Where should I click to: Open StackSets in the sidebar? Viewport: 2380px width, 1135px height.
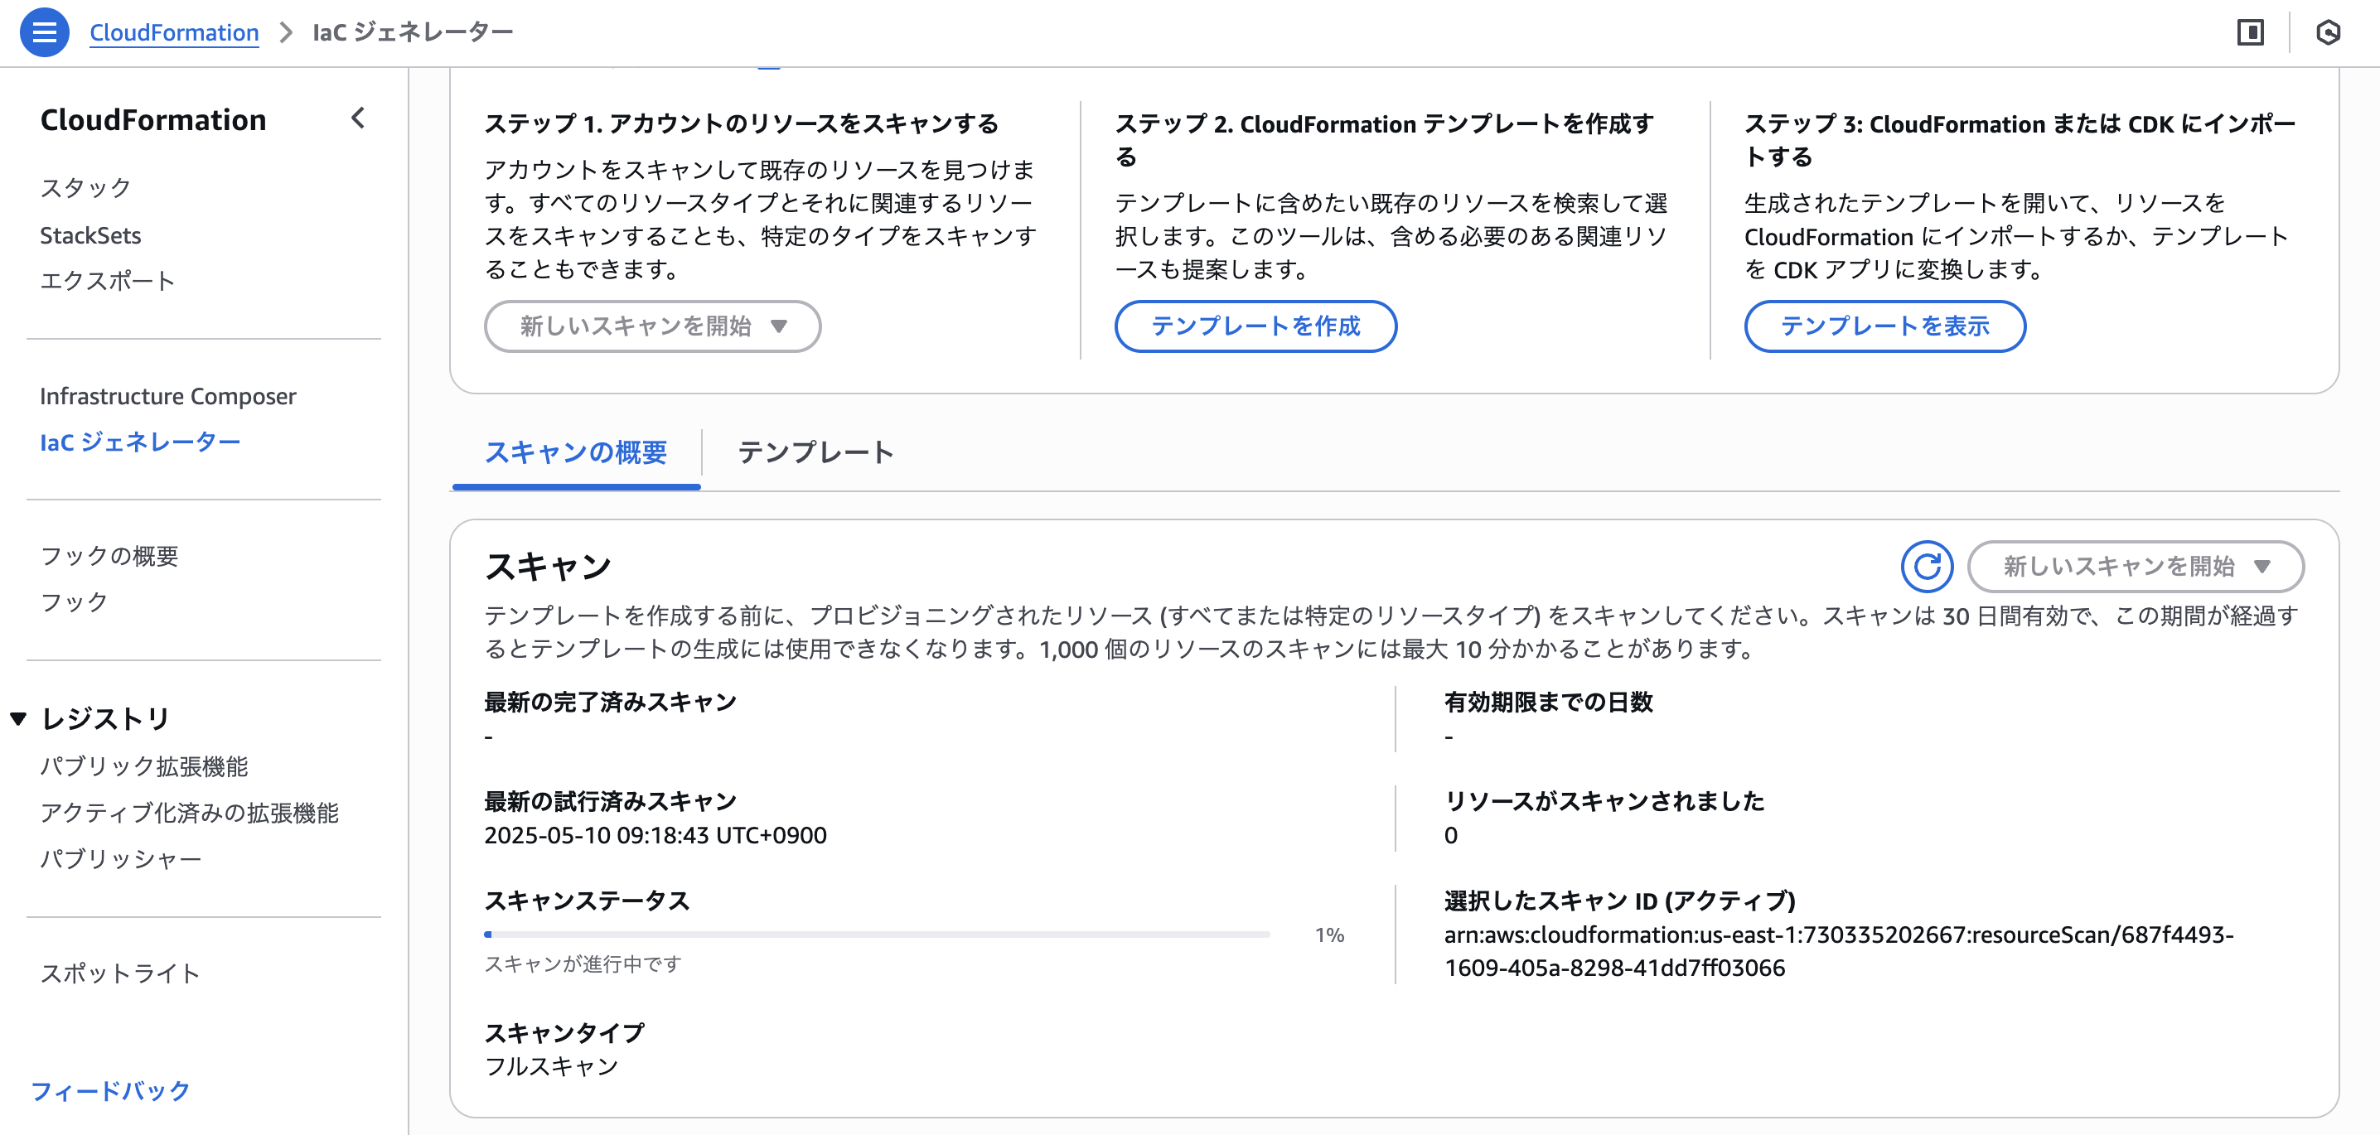coord(90,234)
